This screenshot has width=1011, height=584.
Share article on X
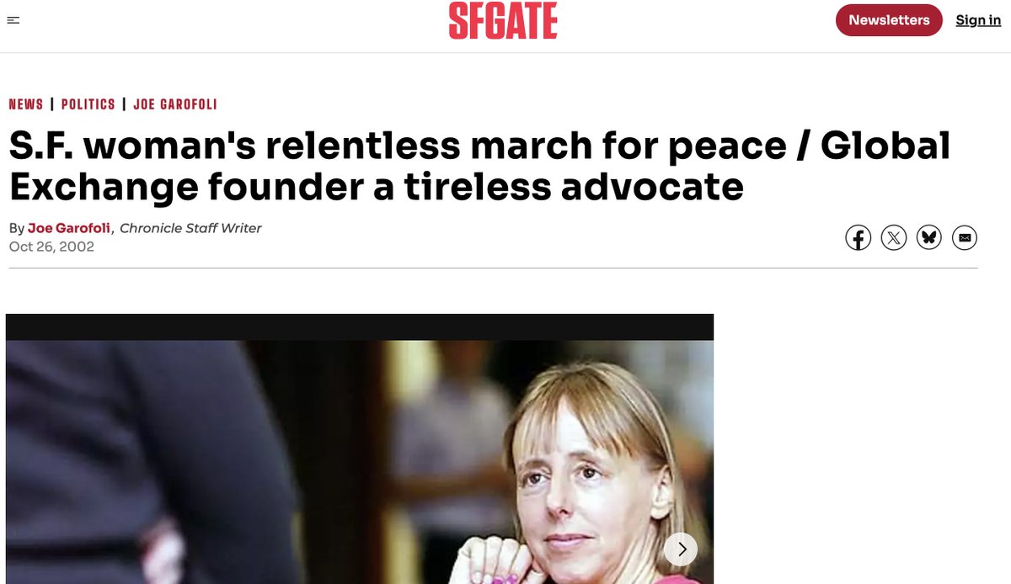[893, 238]
